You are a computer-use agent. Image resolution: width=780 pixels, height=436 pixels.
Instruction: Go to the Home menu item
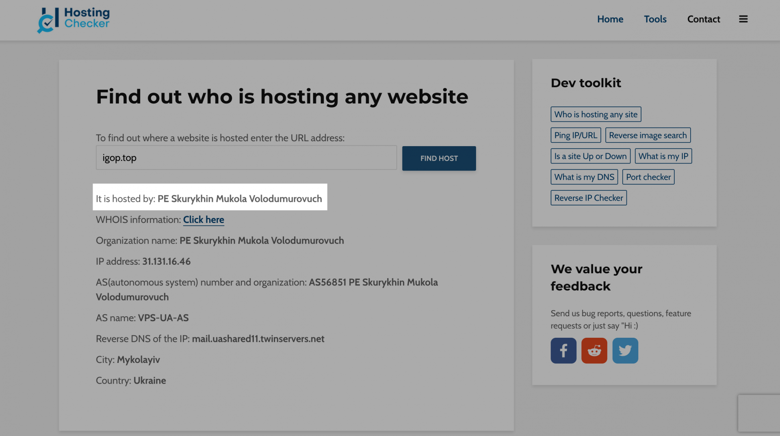[610, 19]
